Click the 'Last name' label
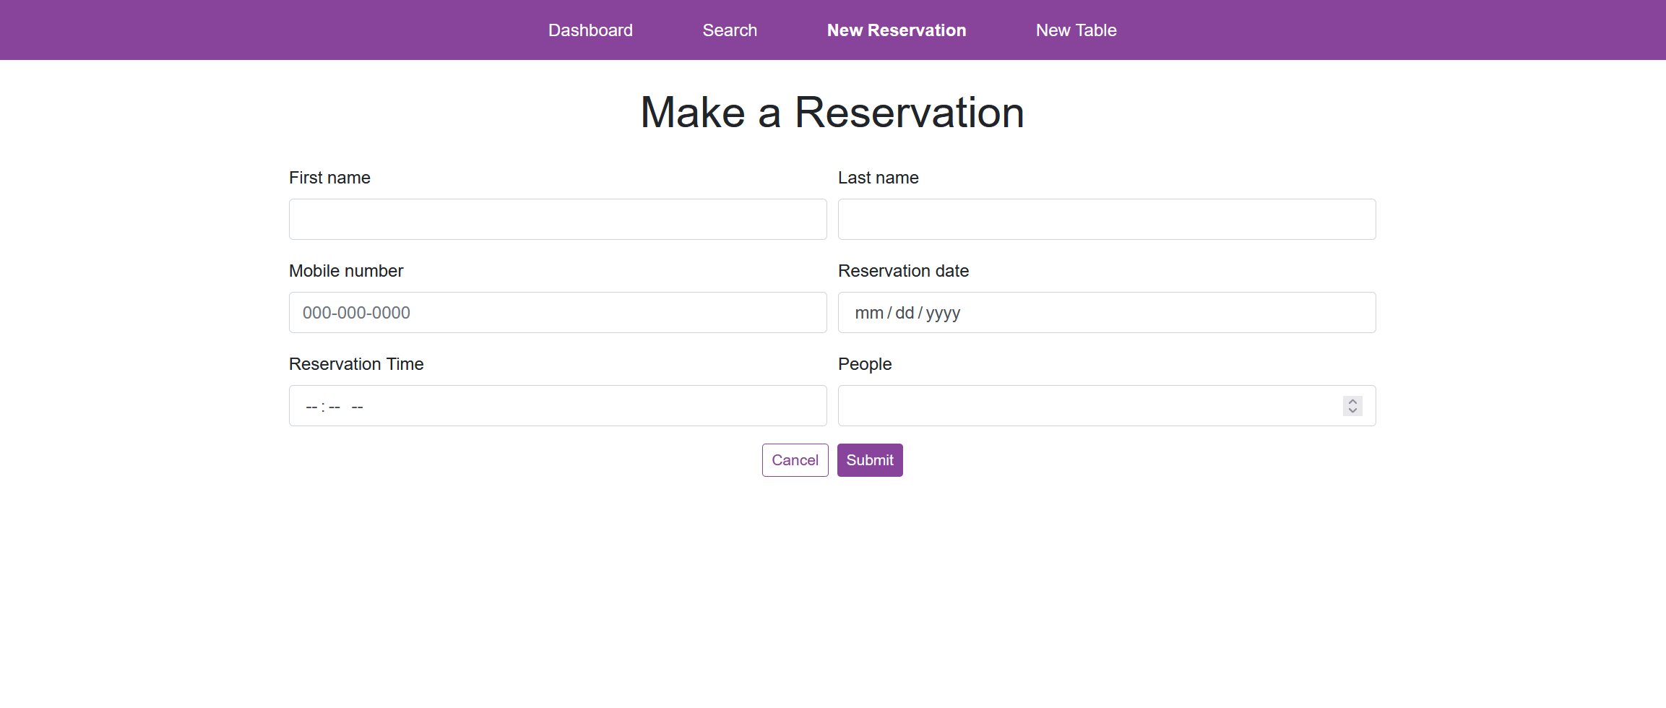The image size is (1666, 708). 879,178
